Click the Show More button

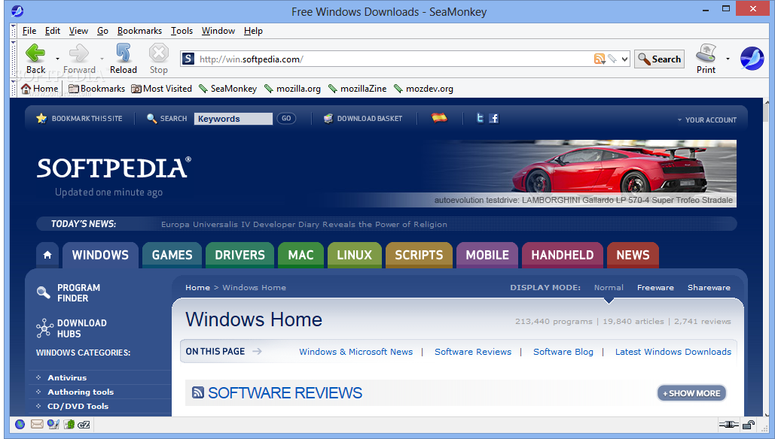click(x=691, y=393)
